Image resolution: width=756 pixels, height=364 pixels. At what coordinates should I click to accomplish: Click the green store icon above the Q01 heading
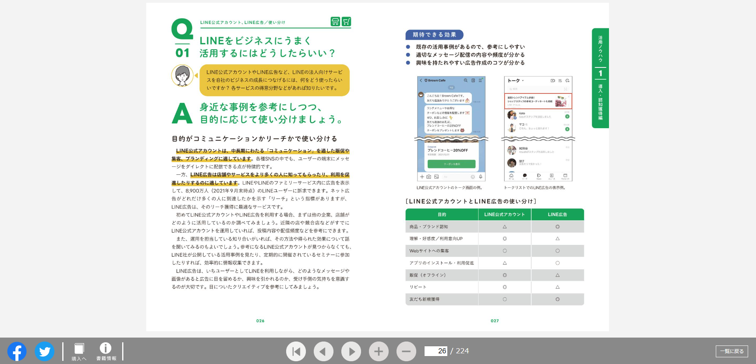(335, 22)
